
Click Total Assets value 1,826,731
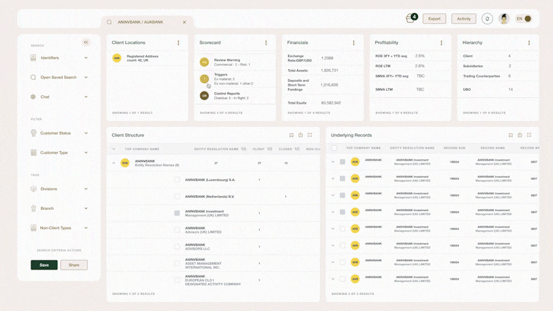tap(330, 70)
